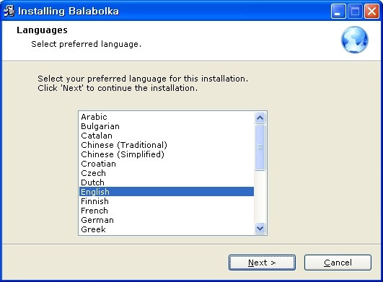
Task: Click scrollbar track below the thumb
Action: (260, 196)
